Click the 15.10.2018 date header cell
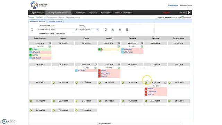Screen dimensions: 222x125 [40, 83]
